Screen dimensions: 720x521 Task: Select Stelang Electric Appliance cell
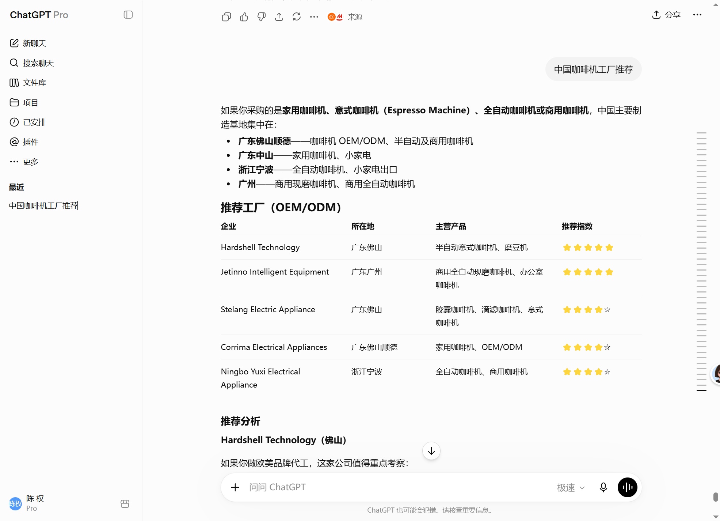[x=268, y=310]
